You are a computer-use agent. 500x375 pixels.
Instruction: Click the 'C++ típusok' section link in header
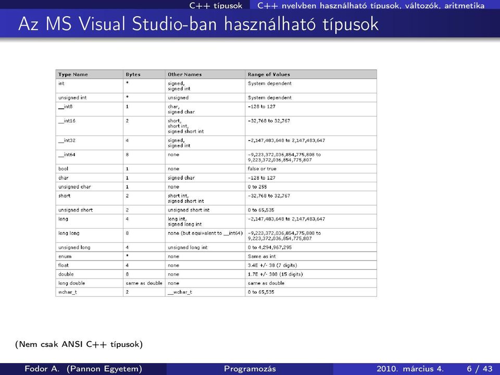click(x=216, y=5)
